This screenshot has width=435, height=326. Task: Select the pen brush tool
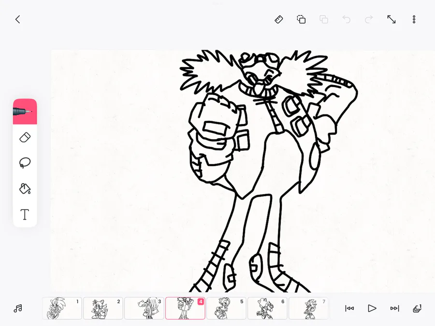(x=25, y=112)
